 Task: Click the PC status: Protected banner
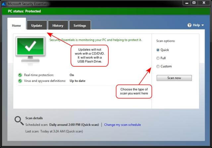point(25,11)
